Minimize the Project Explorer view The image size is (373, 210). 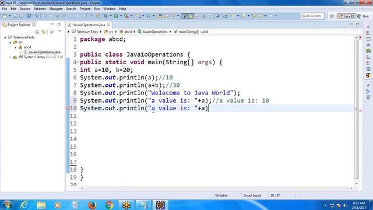[x=52, y=24]
